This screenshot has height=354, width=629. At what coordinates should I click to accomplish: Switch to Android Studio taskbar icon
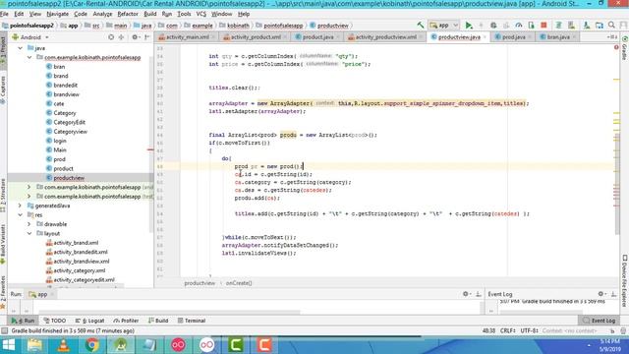pyautogui.click(x=121, y=345)
